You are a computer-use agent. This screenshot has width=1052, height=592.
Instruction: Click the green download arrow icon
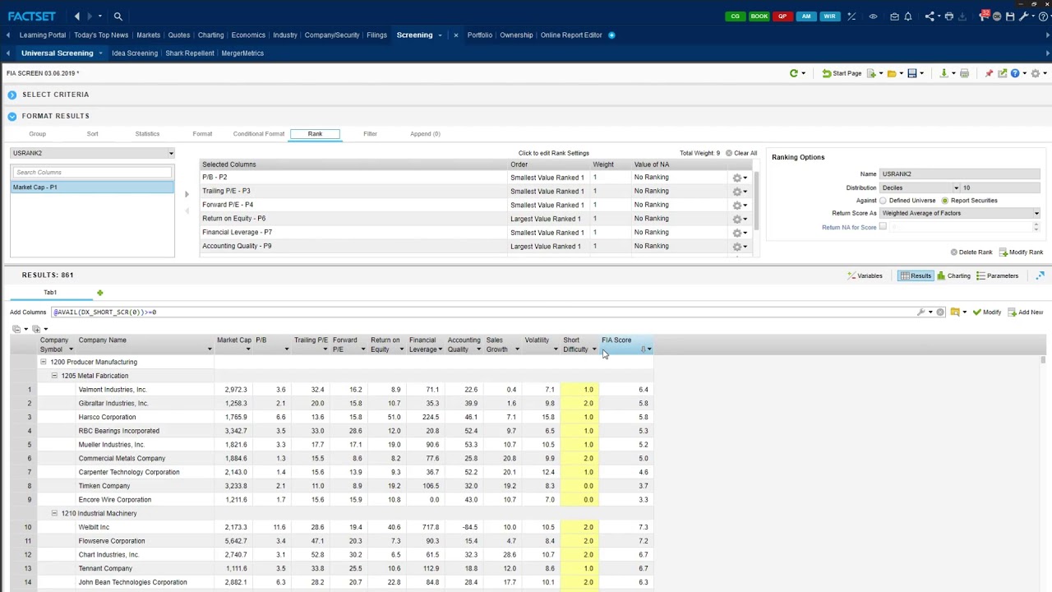pos(944,74)
